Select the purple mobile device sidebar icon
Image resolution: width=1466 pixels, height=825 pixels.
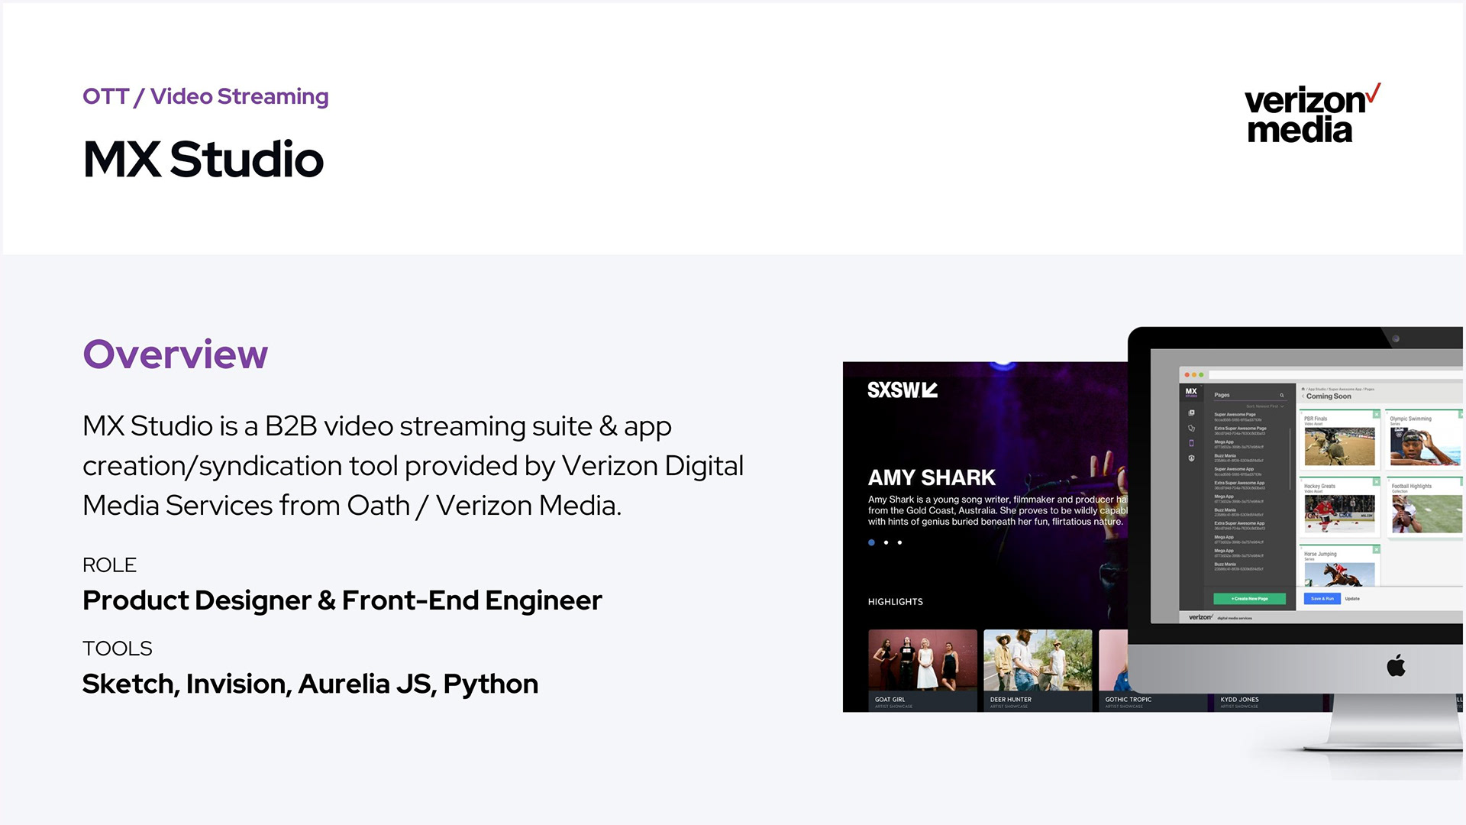1191,443
